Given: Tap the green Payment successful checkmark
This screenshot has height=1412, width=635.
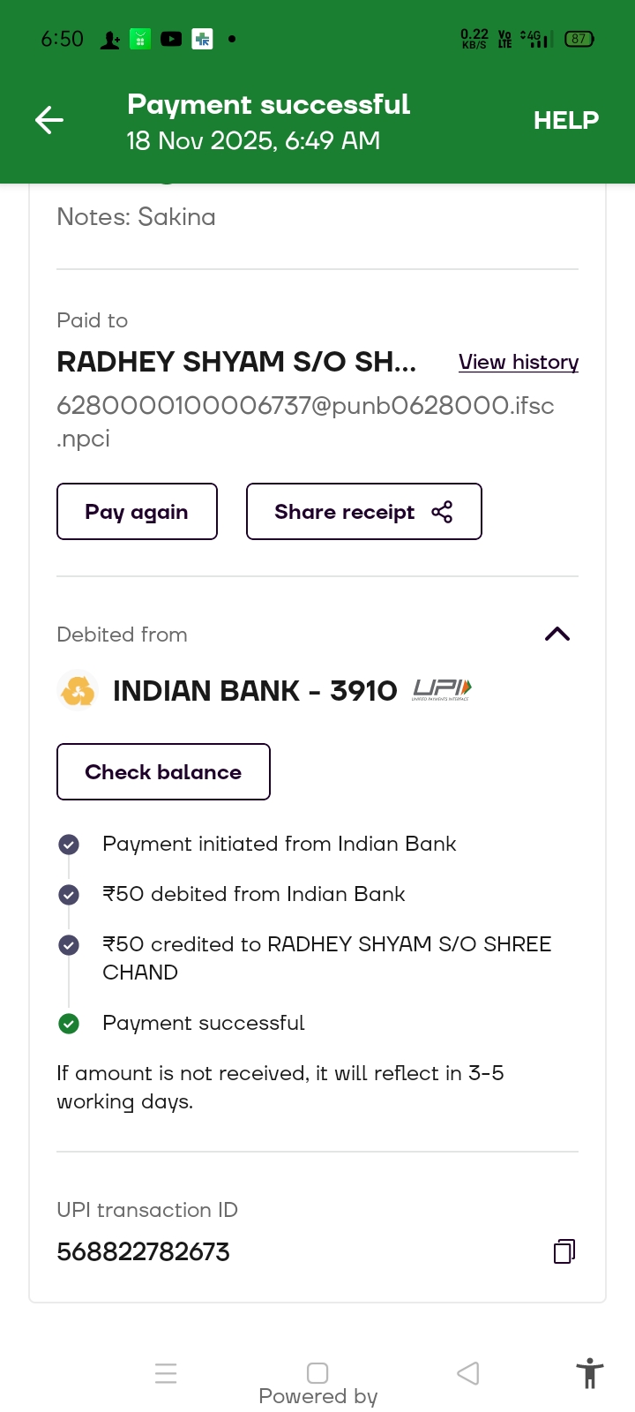Looking at the screenshot, I should pos(69,1024).
